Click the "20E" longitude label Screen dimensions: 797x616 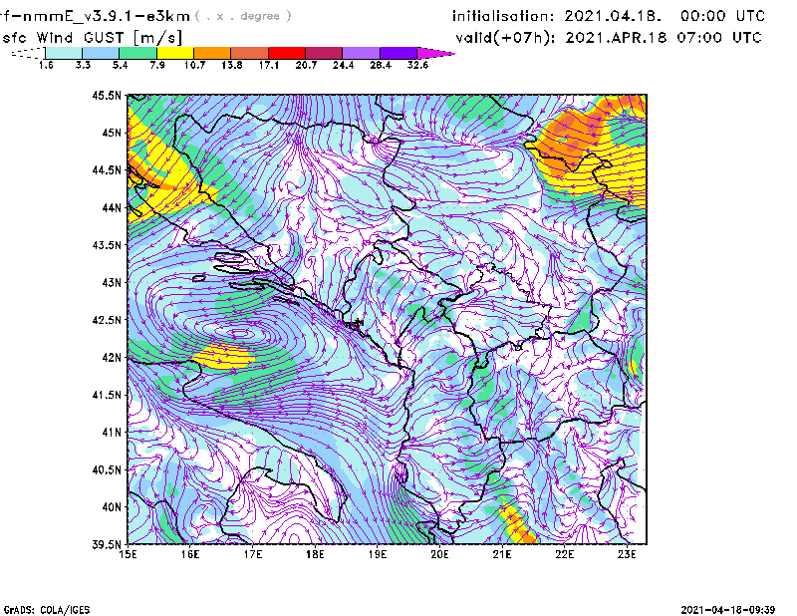coord(439,554)
